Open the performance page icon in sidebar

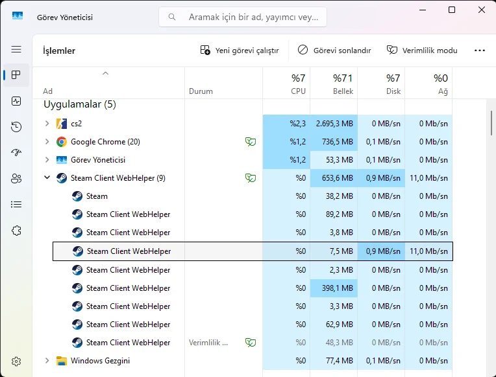[x=16, y=101]
